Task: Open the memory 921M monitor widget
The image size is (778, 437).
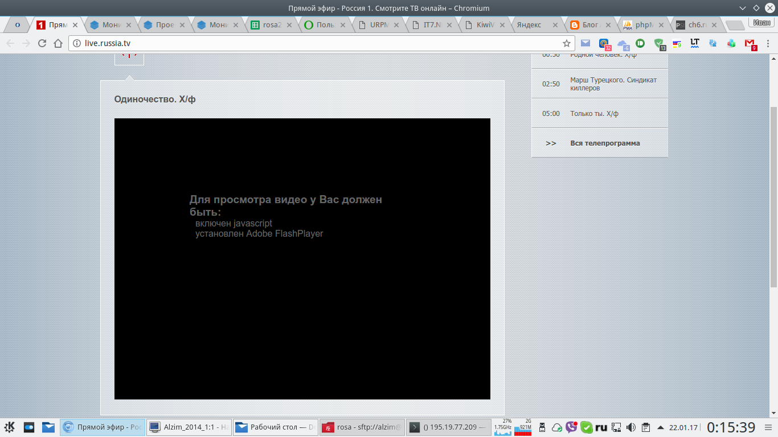Action: 523,427
